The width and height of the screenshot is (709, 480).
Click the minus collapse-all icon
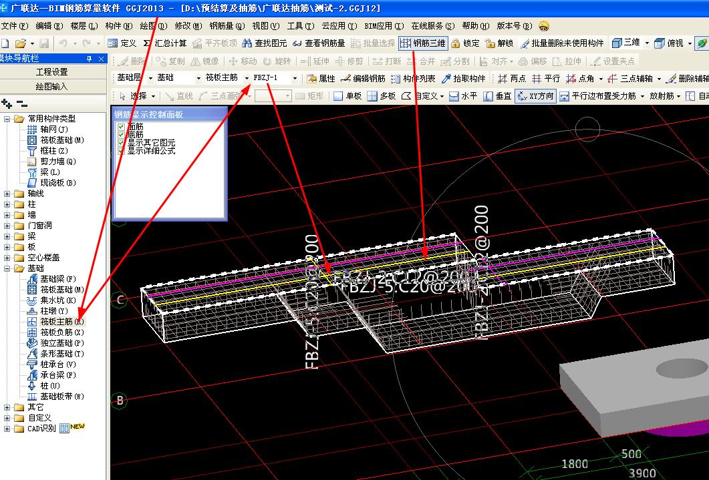pos(21,104)
